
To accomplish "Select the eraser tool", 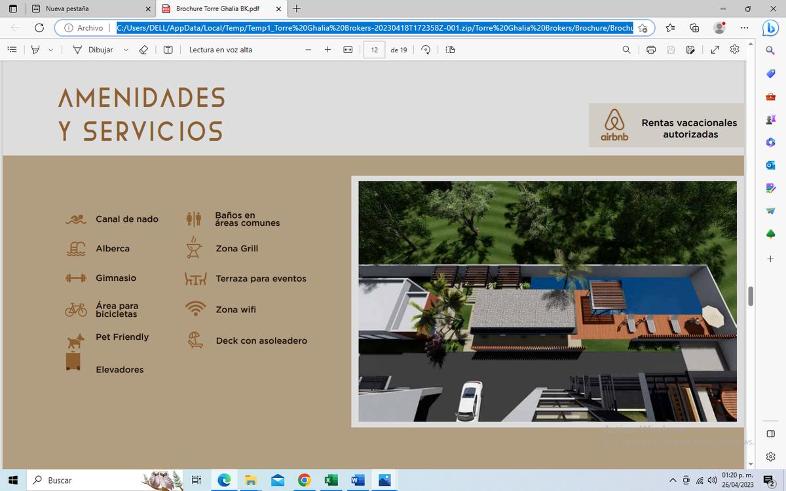I will (144, 50).
